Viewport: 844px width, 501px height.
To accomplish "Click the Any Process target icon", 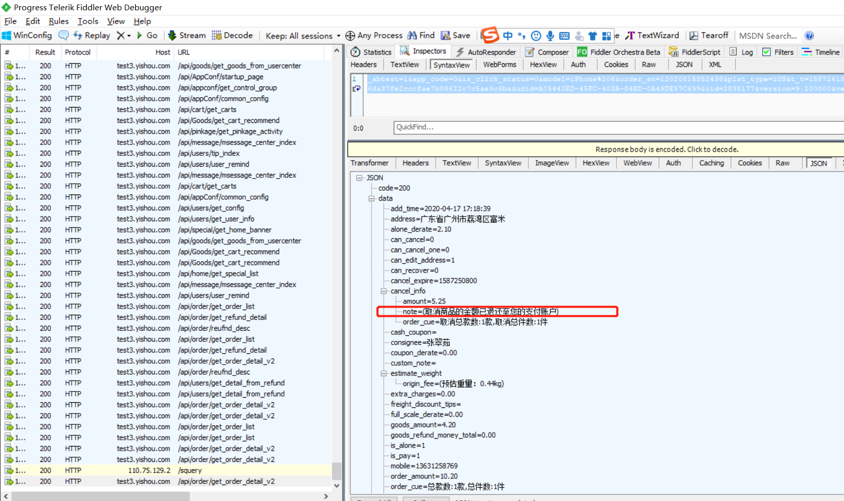I will 350,35.
